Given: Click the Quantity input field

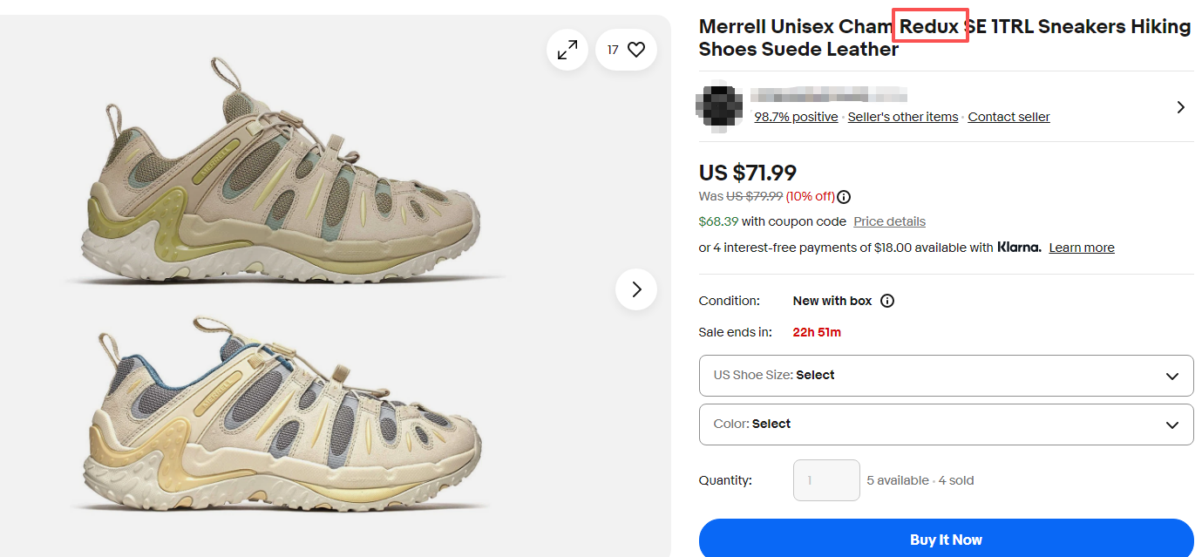Looking at the screenshot, I should [x=825, y=480].
